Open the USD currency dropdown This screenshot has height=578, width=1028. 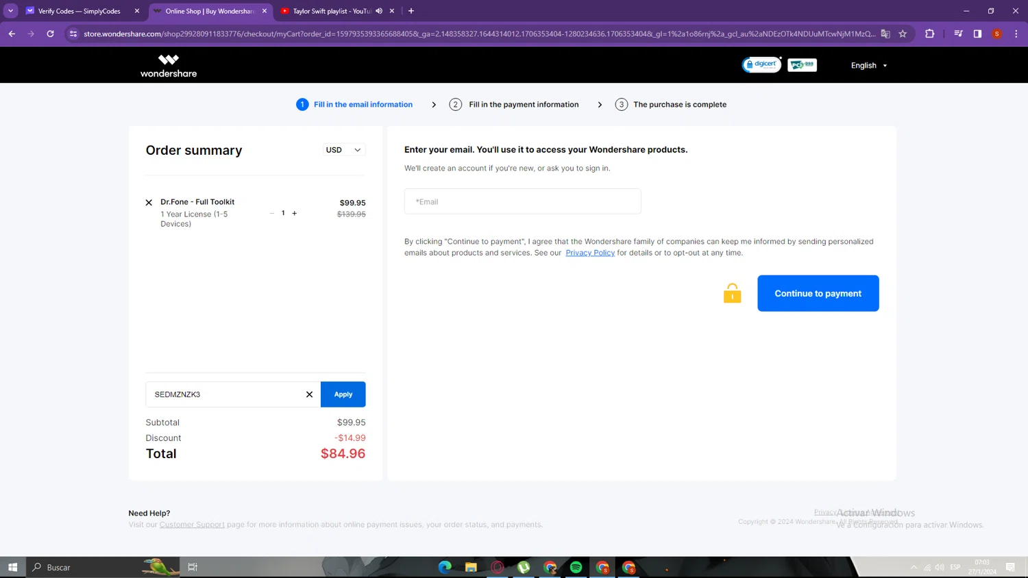click(x=344, y=150)
